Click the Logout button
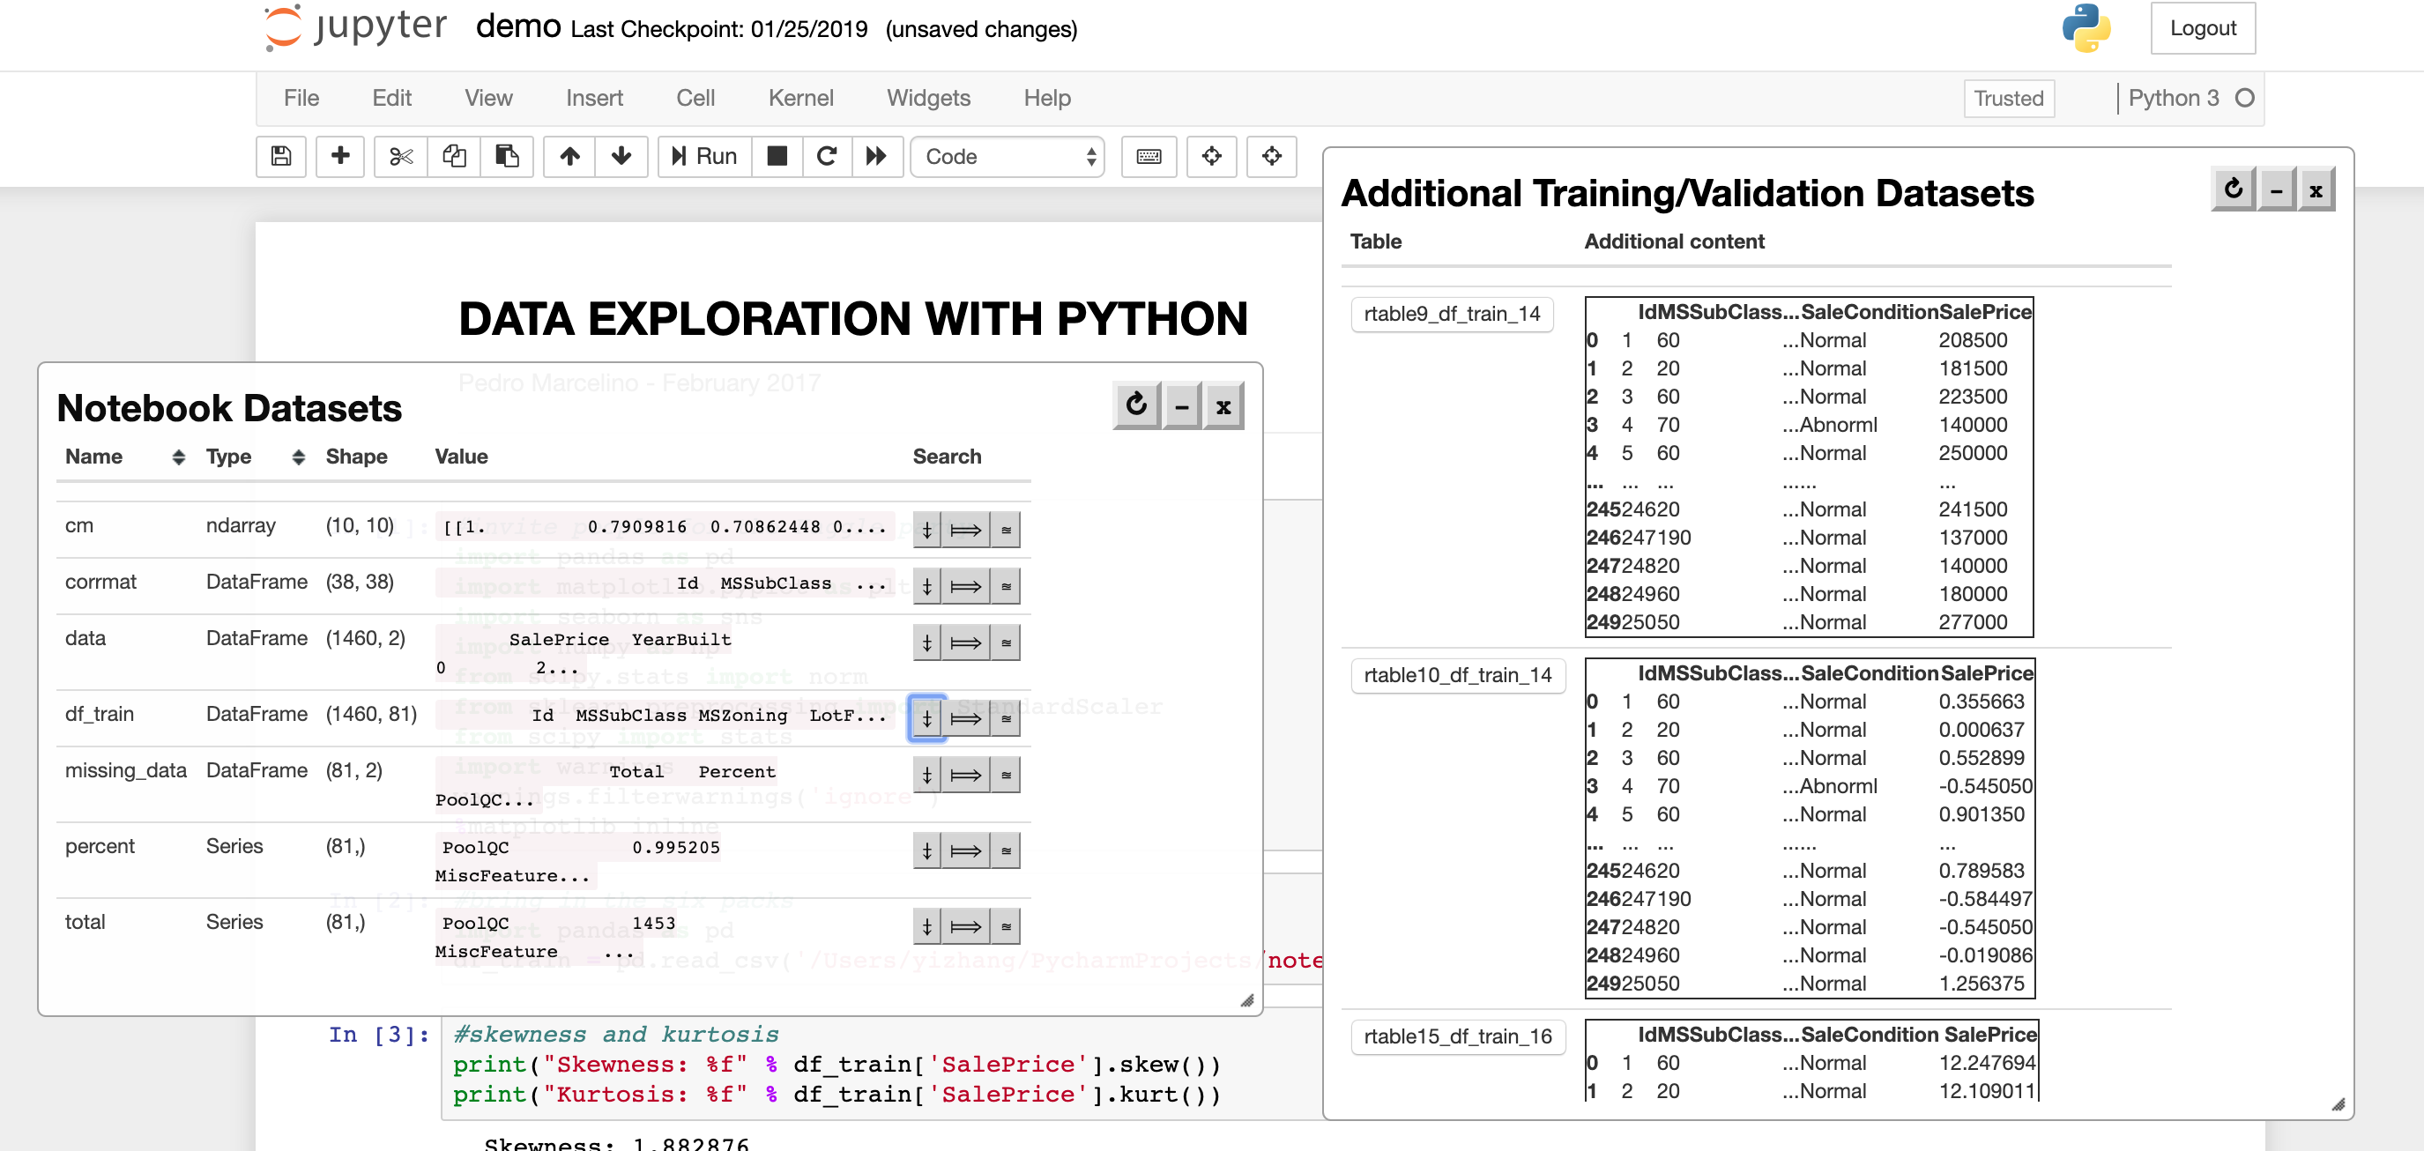Image resolution: width=2424 pixels, height=1151 pixels. click(x=2203, y=28)
